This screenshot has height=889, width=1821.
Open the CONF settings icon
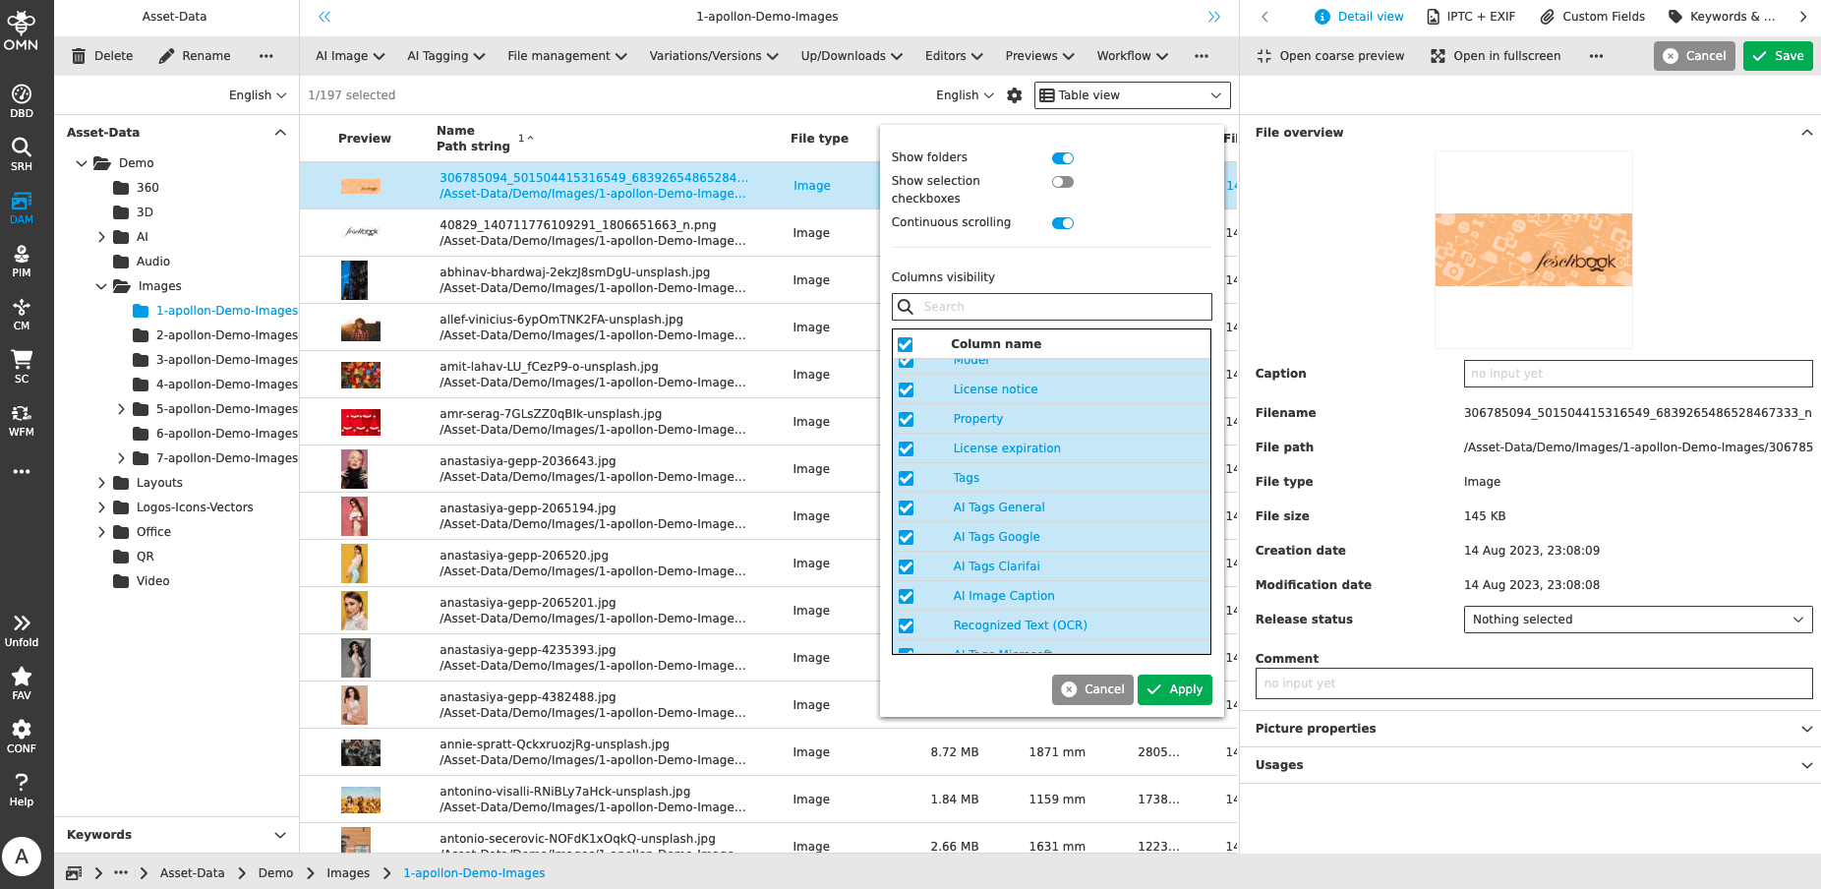click(x=22, y=737)
